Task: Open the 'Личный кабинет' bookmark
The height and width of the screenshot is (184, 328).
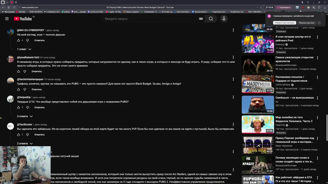Action: click(x=200, y=12)
